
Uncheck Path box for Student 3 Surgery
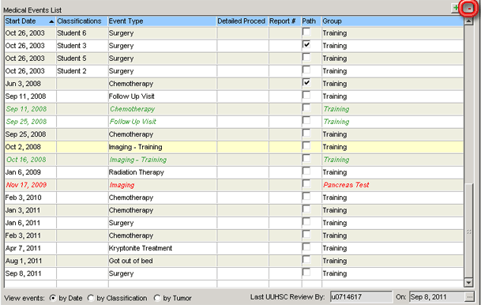pyautogui.click(x=306, y=45)
